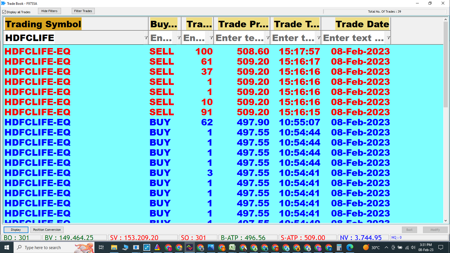Select the SELL 100 trade at 508.60

(x=197, y=51)
